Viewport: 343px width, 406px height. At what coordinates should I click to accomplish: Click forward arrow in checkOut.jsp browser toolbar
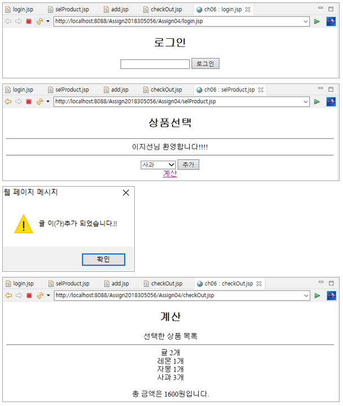click(x=19, y=295)
